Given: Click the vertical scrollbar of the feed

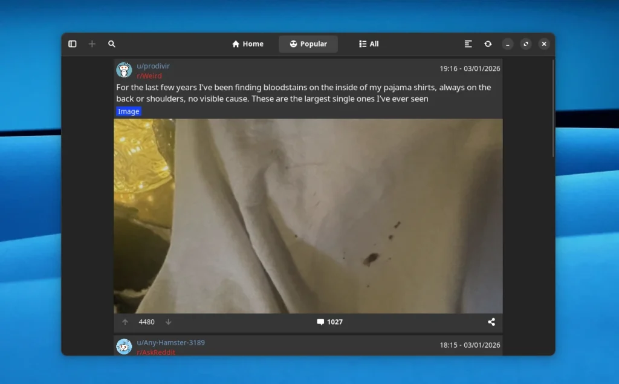Looking at the screenshot, I should tap(553, 109).
